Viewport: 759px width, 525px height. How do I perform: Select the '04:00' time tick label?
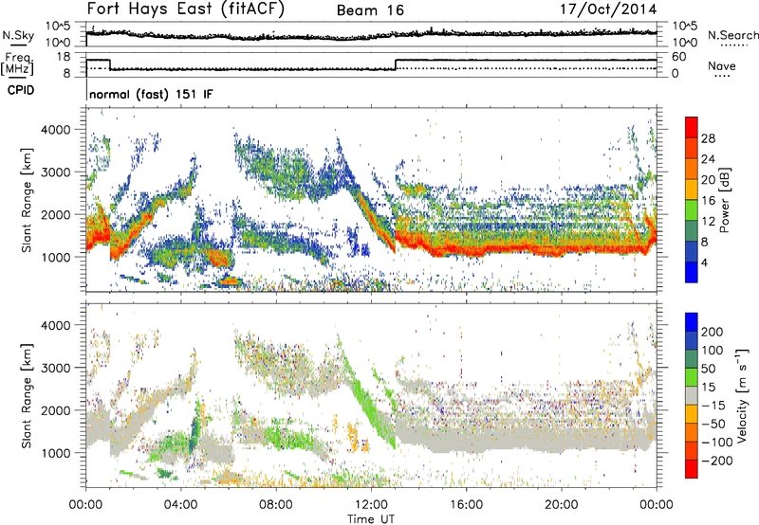pyautogui.click(x=181, y=505)
